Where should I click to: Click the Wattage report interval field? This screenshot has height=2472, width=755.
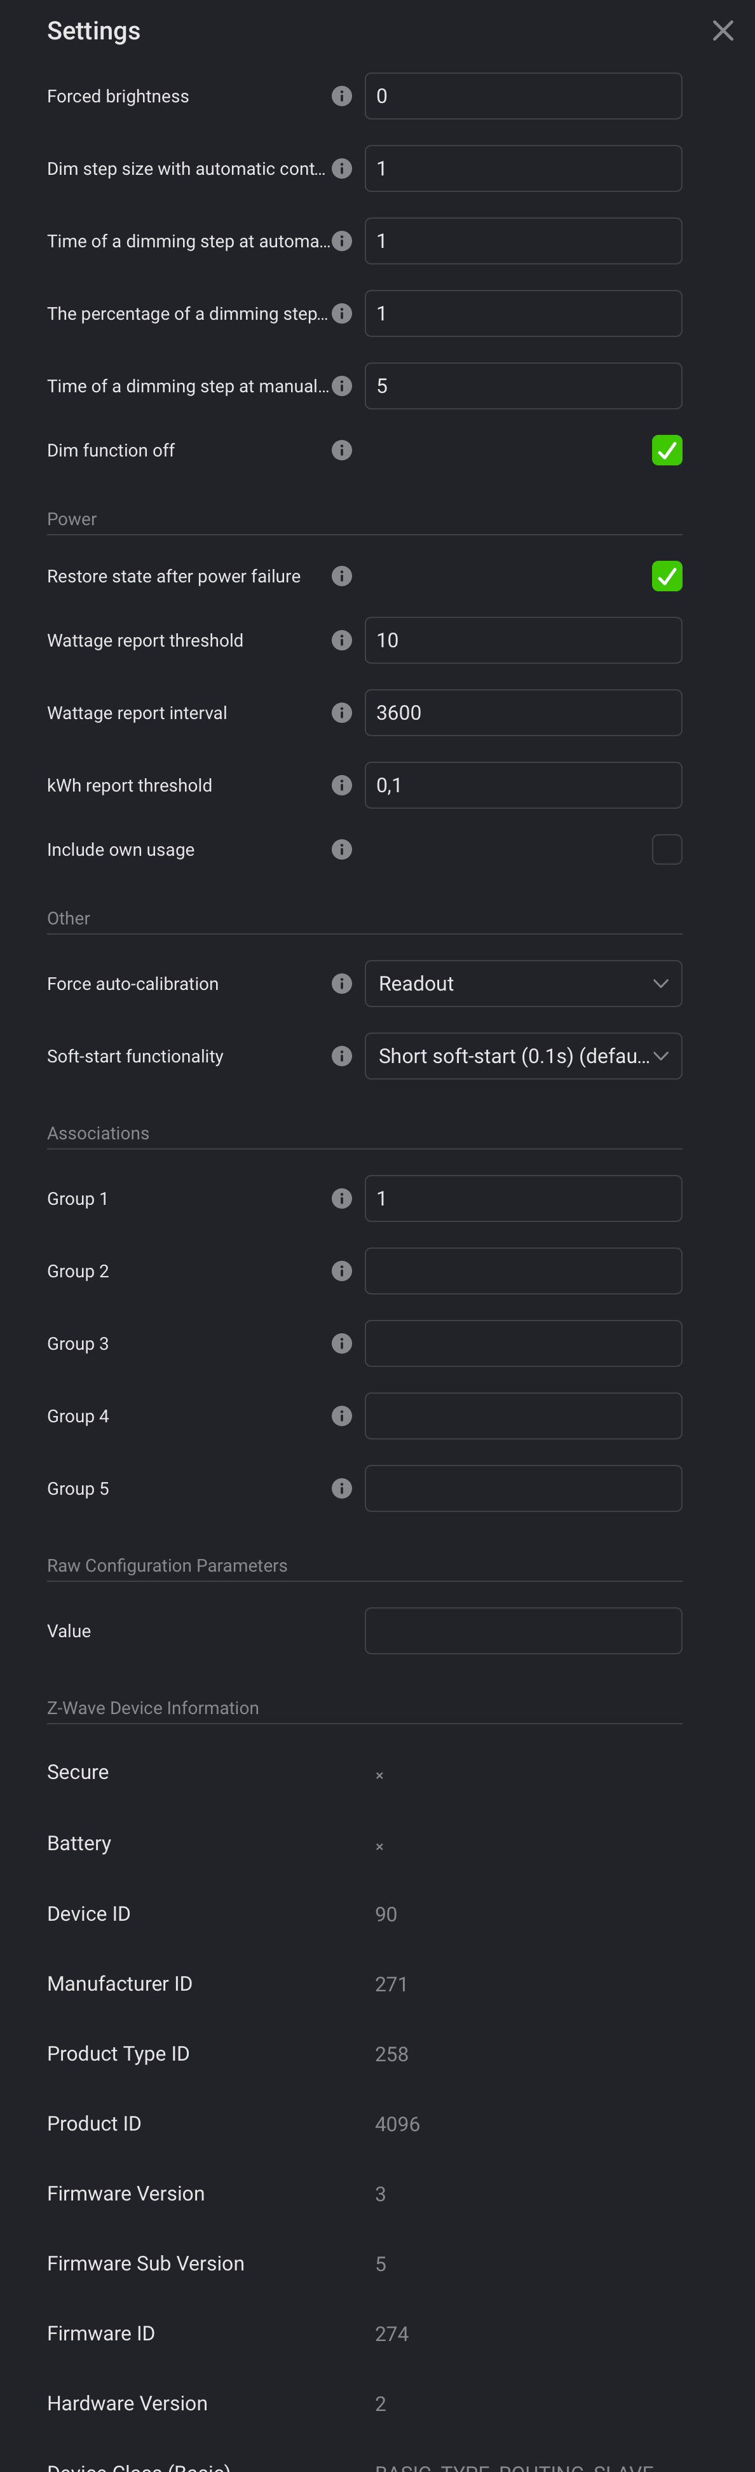(x=523, y=713)
